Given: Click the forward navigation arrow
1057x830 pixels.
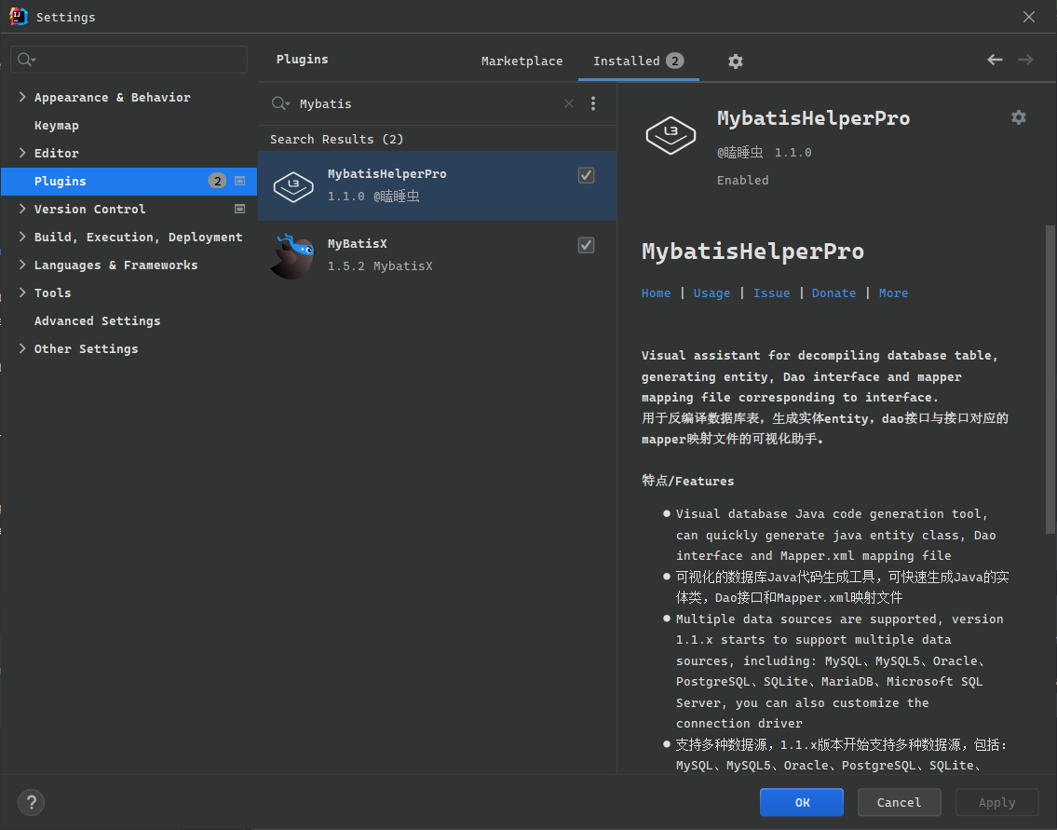Looking at the screenshot, I should pyautogui.click(x=1025, y=60).
